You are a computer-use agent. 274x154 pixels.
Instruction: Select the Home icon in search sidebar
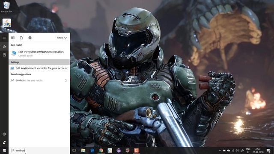click(4, 47)
